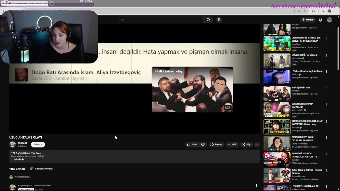
Task: Open options for 1600 ERKEKLE video
Action: [326, 121]
